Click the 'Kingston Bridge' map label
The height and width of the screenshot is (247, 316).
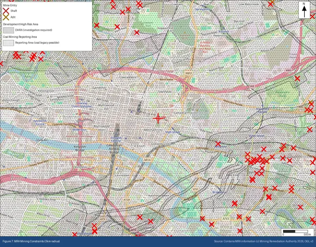80,148
